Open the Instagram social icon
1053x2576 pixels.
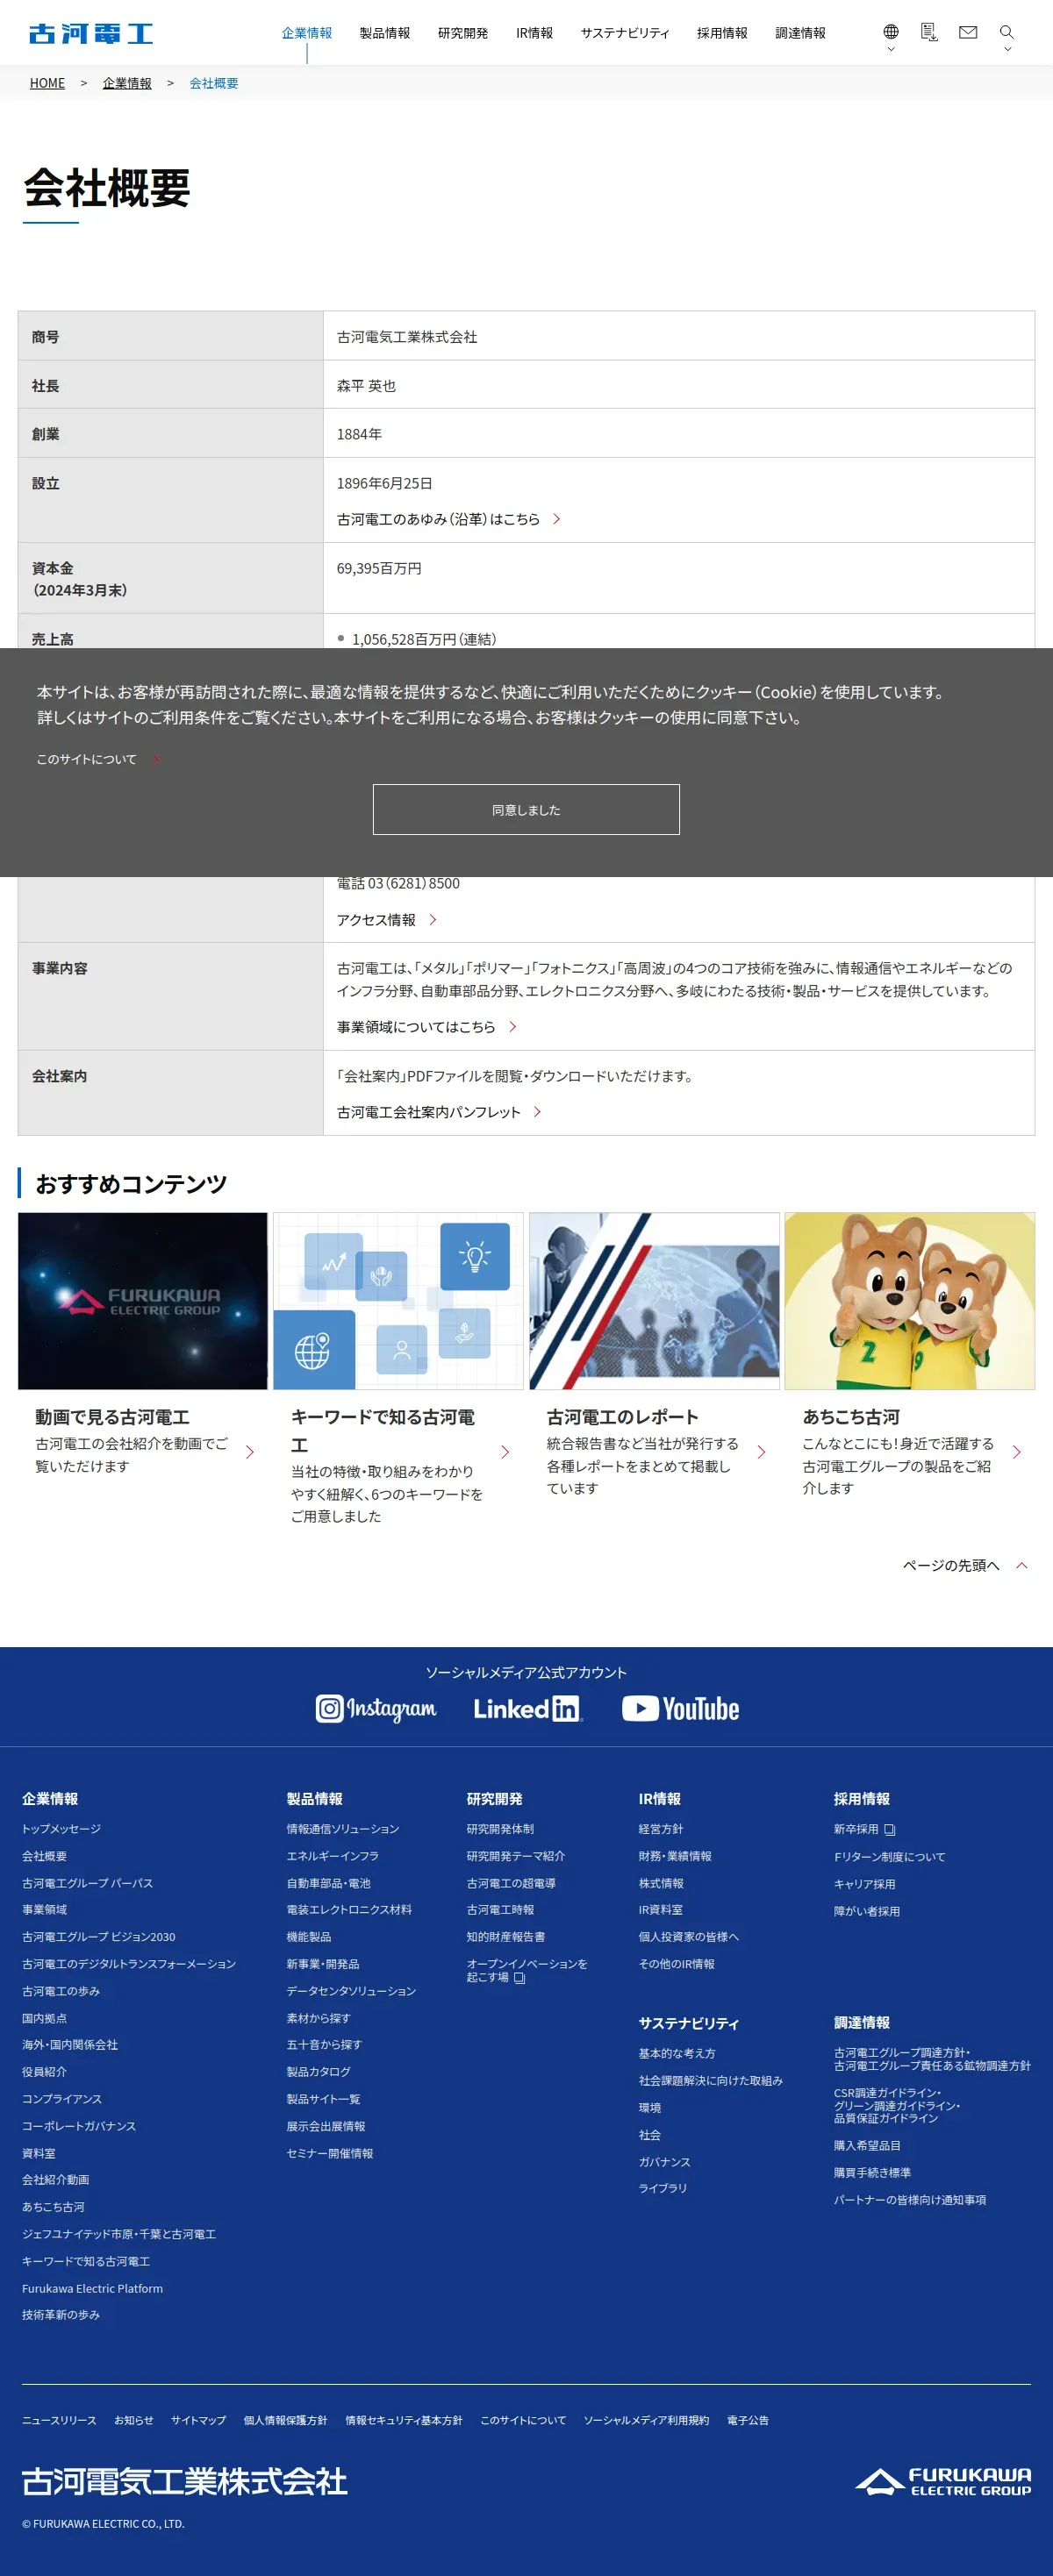coord(376,1708)
